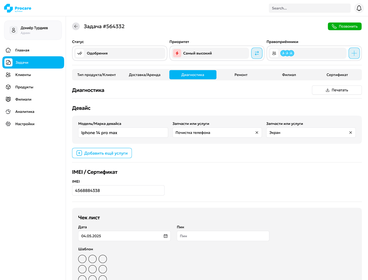Viewport: 368px width, 280px height.
Task: Click Добавить ещё услуги button
Action: click(x=102, y=153)
